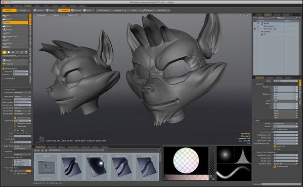The image size is (303, 187).
Task: Expand the Render item in tree
Action: tap(258, 23)
